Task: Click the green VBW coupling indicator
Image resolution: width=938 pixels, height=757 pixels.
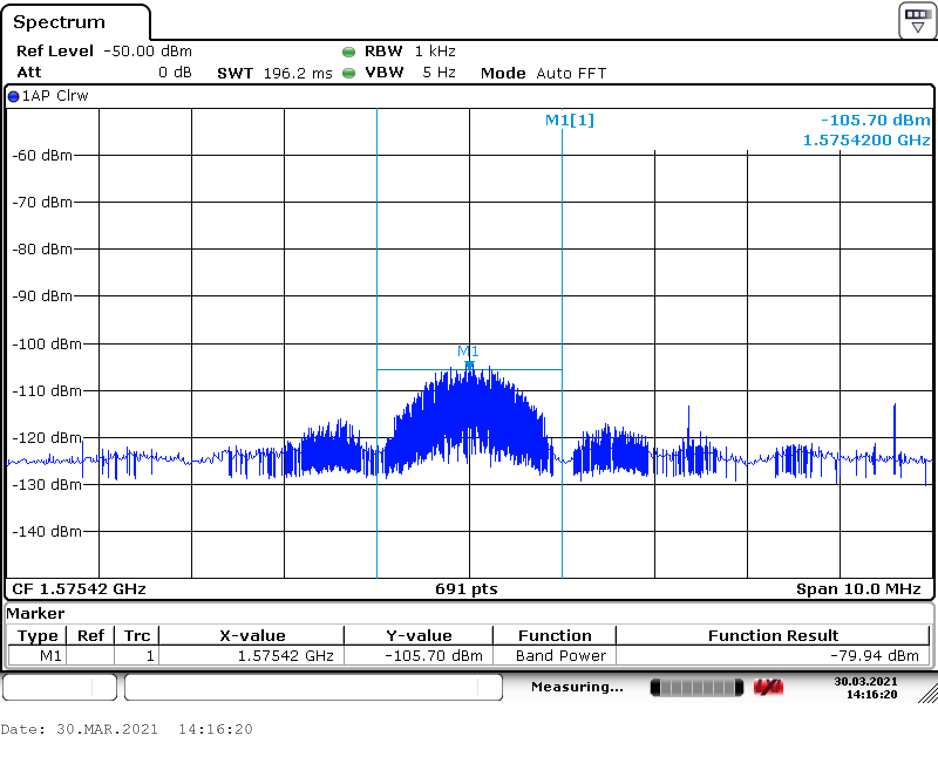Action: click(x=349, y=73)
